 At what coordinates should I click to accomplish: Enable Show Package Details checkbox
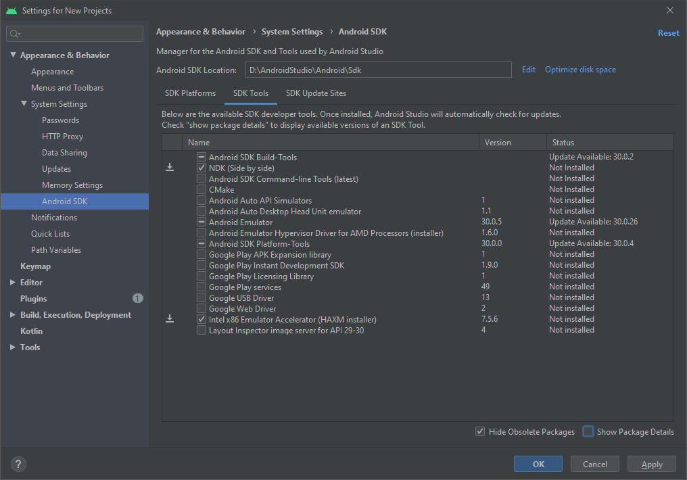coord(588,431)
